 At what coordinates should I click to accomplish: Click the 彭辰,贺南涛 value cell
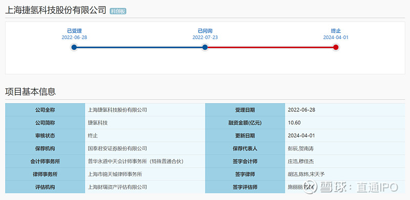tap(345, 148)
